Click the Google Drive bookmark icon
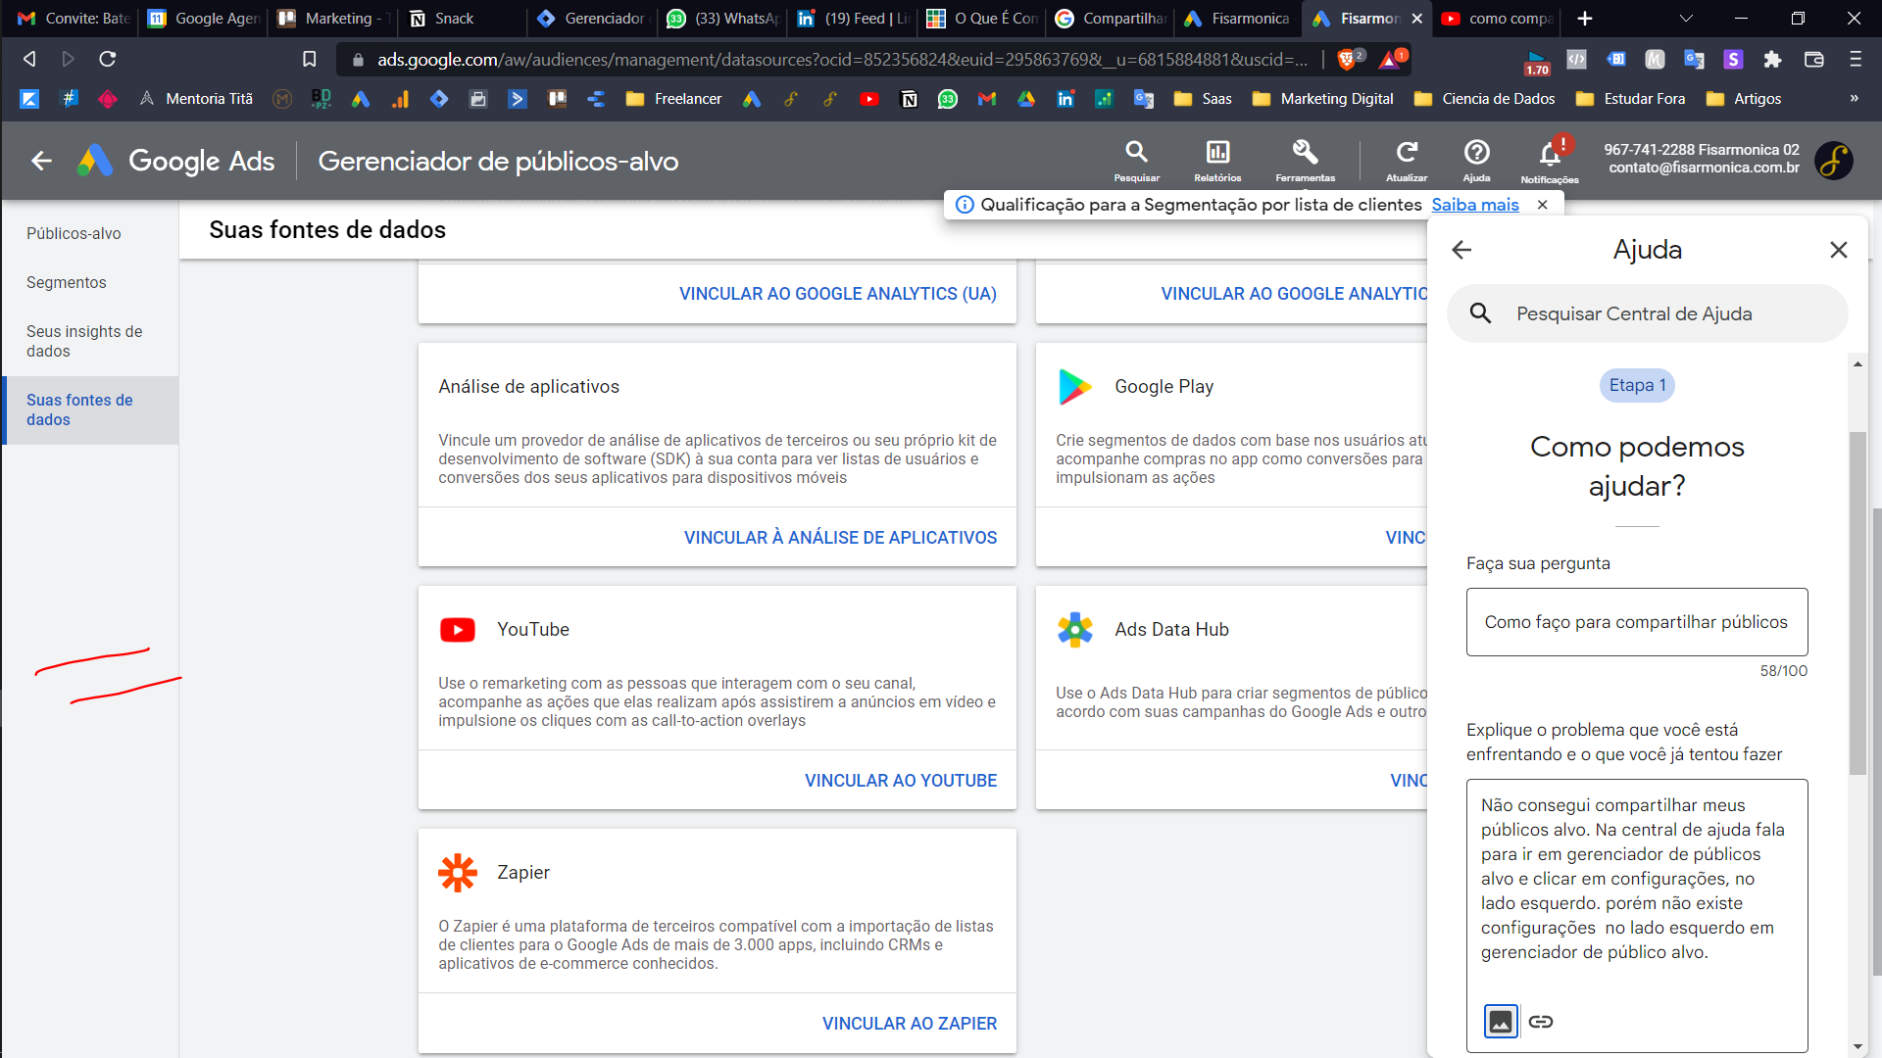 [1026, 99]
